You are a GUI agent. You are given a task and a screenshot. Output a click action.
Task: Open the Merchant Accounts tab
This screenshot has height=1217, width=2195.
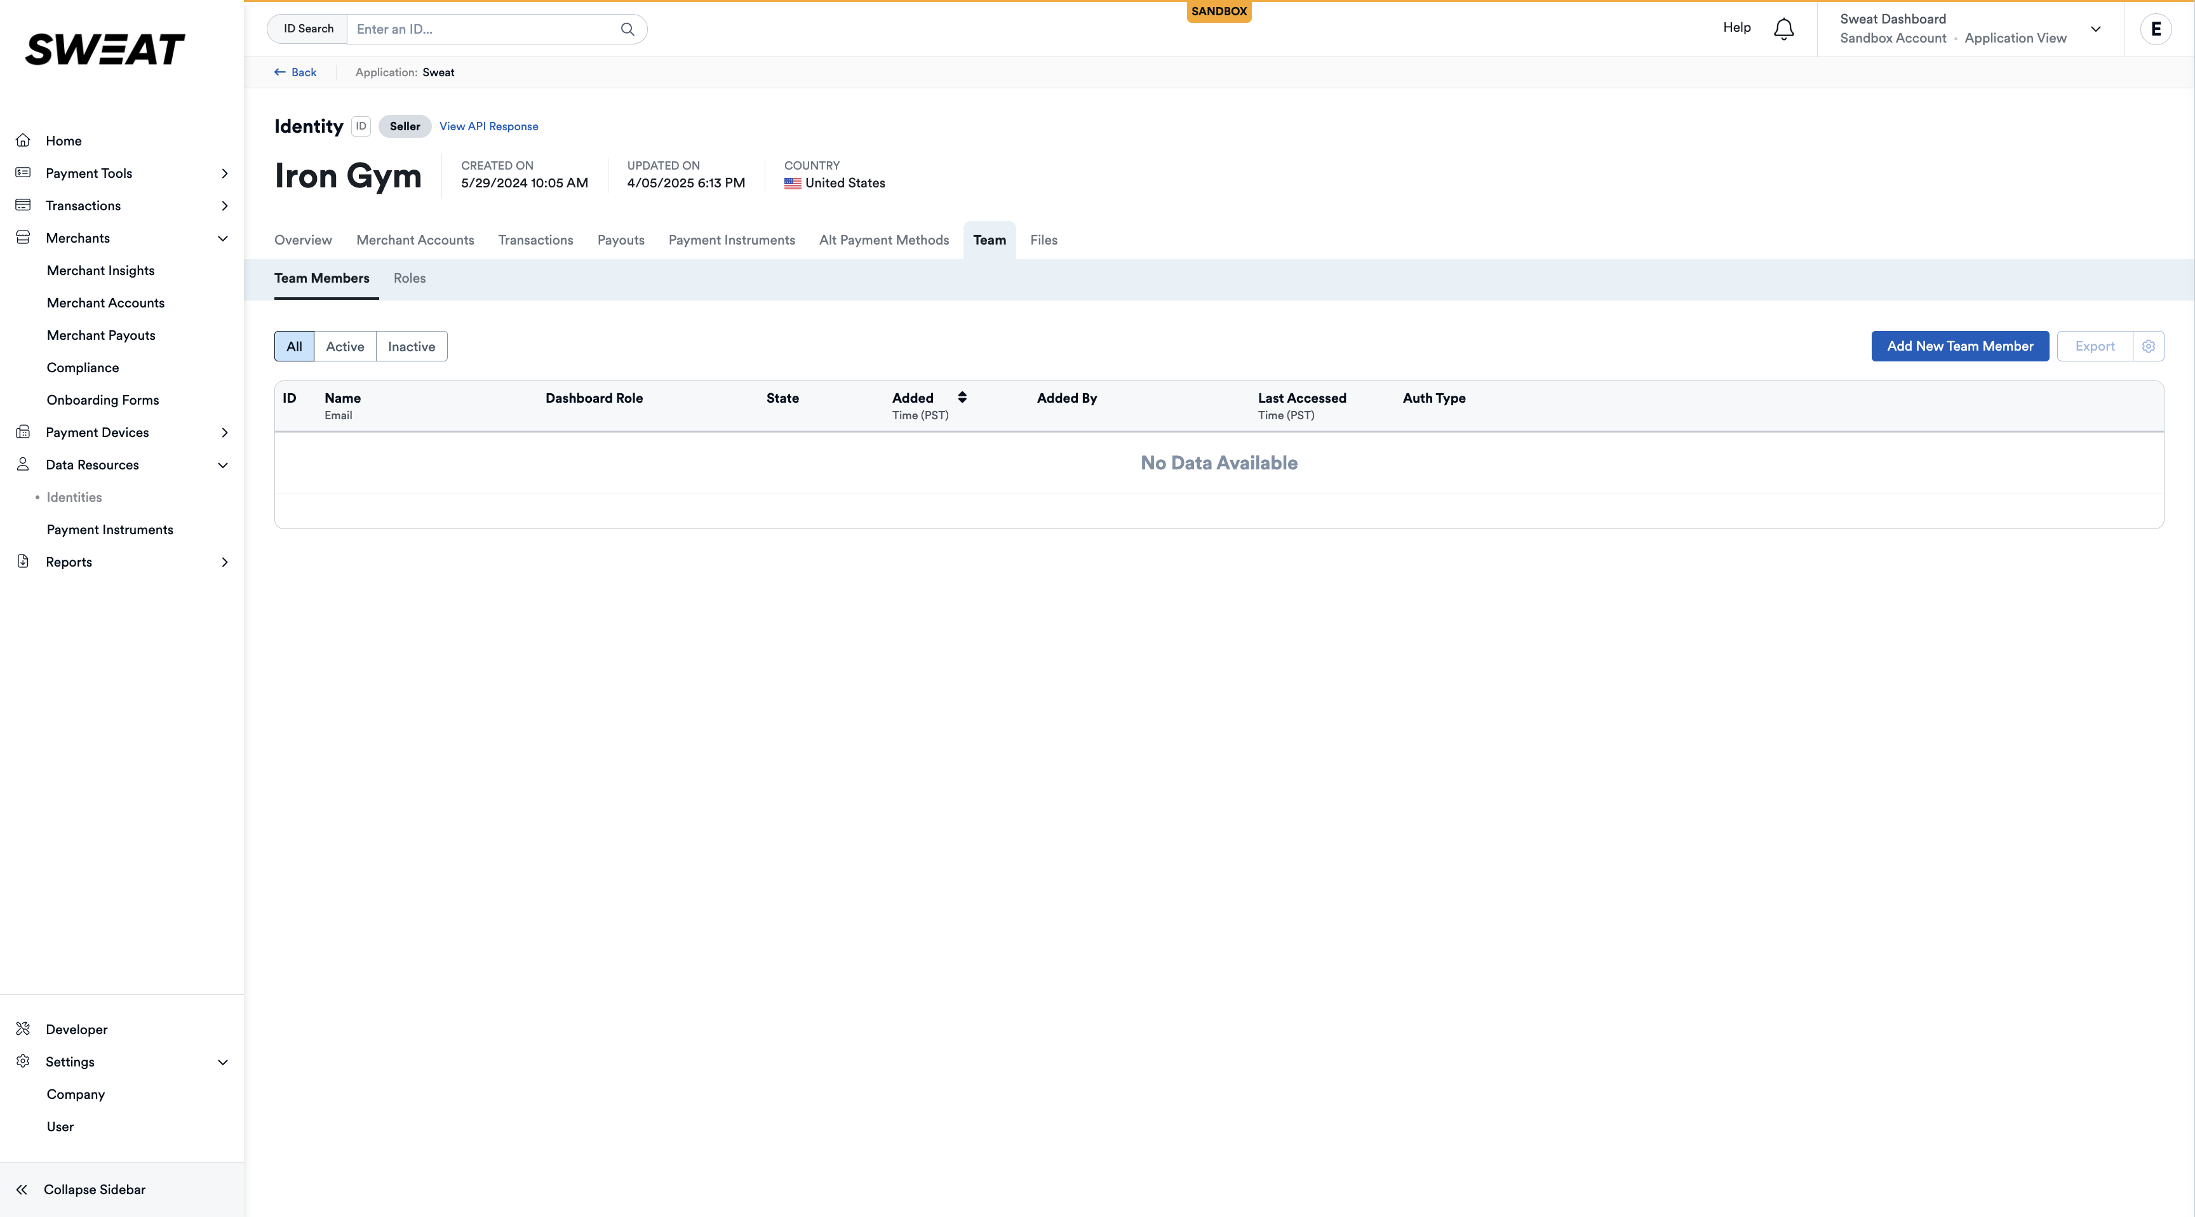[415, 240]
